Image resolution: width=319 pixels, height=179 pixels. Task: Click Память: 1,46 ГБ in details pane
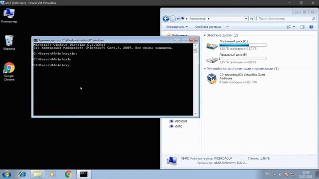(x=259, y=159)
